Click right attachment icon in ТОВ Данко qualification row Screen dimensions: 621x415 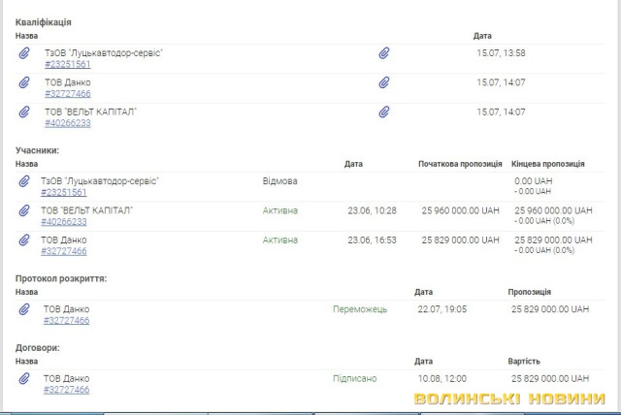(x=384, y=83)
